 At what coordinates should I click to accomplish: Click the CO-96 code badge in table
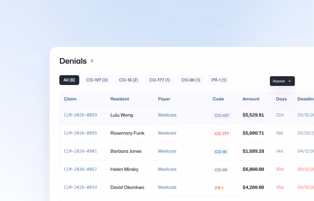point(221,170)
